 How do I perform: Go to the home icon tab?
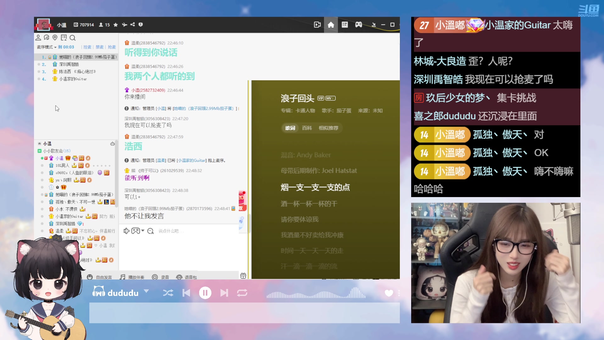pyautogui.click(x=331, y=25)
